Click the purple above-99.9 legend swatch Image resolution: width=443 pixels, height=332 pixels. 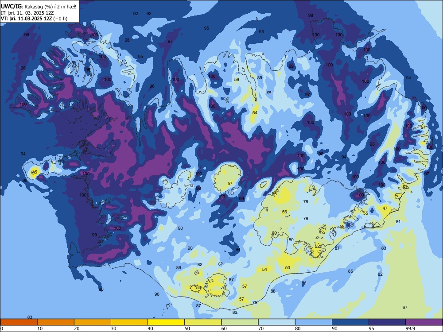tap(424, 322)
